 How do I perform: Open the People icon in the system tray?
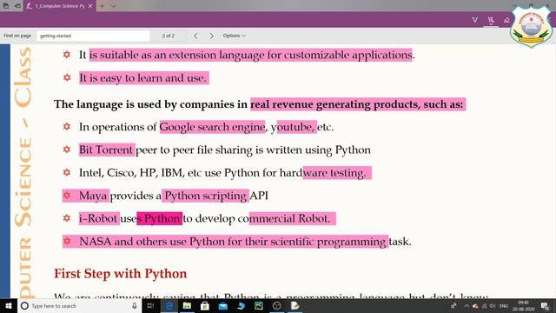pyautogui.click(x=453, y=305)
